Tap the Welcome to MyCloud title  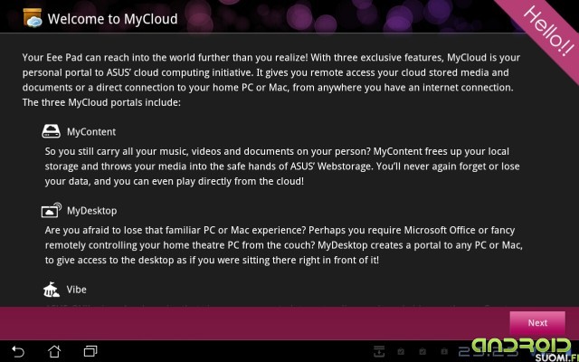coord(112,19)
